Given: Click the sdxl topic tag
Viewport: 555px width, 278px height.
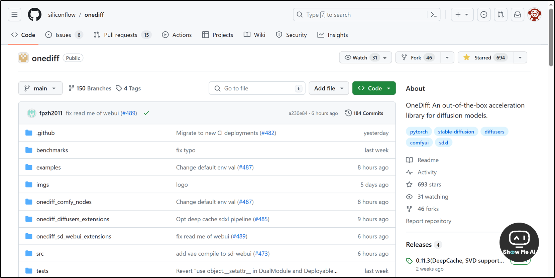Looking at the screenshot, I should [444, 143].
